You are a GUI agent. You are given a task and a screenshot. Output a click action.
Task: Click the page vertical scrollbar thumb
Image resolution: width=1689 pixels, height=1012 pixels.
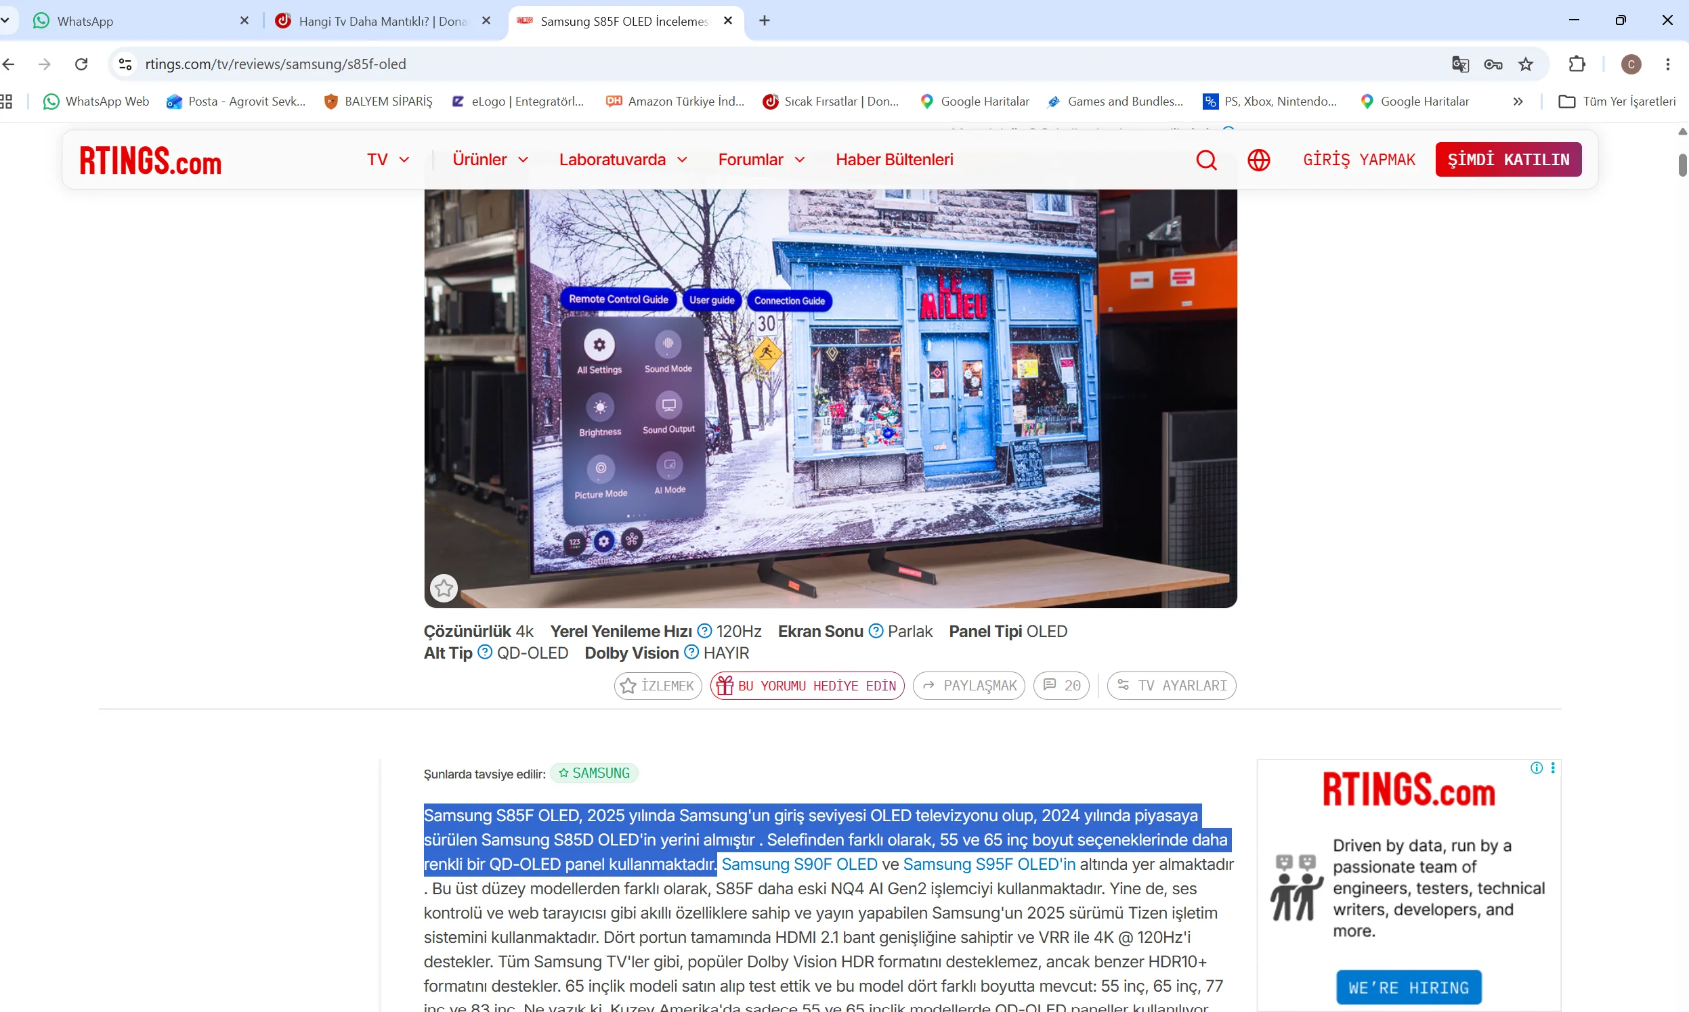coord(1682,166)
